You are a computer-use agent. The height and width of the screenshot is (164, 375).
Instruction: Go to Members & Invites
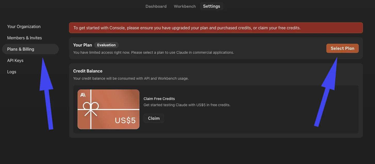(24, 38)
